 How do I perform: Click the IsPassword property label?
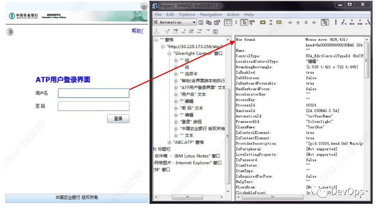point(247,160)
